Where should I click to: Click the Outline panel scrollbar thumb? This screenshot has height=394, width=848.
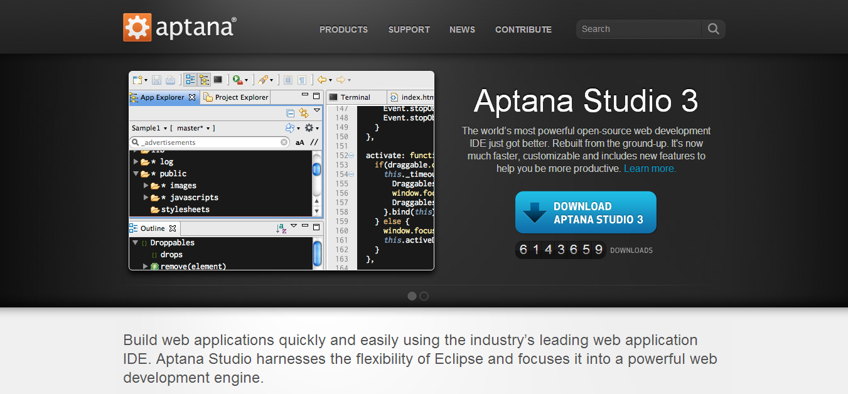point(317,253)
